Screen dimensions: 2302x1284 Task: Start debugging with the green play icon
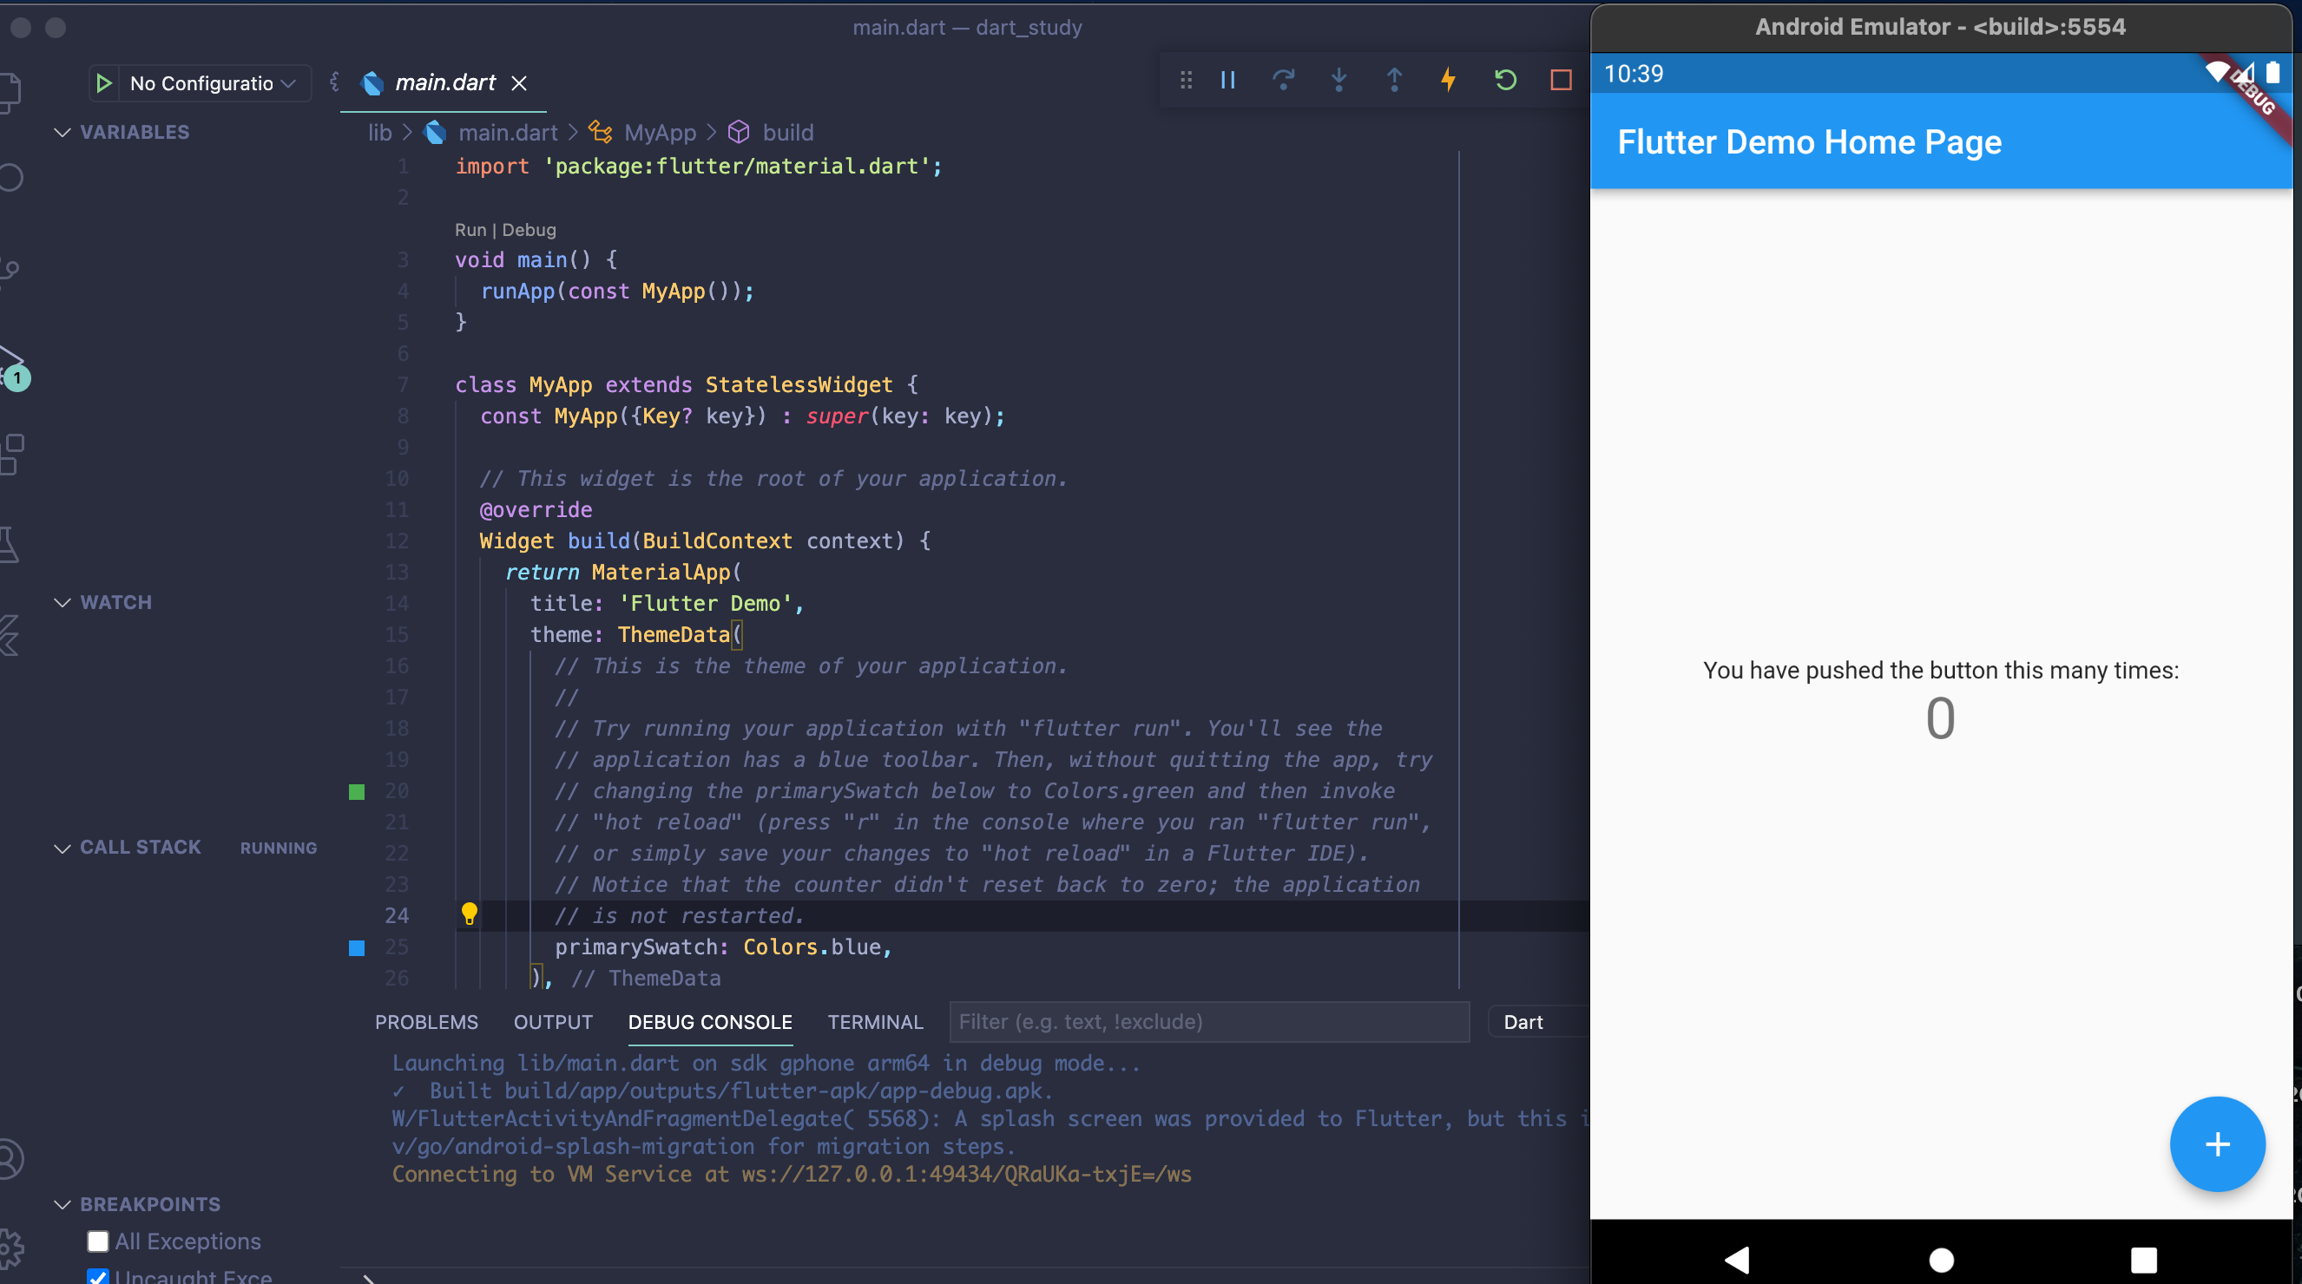click(x=103, y=83)
